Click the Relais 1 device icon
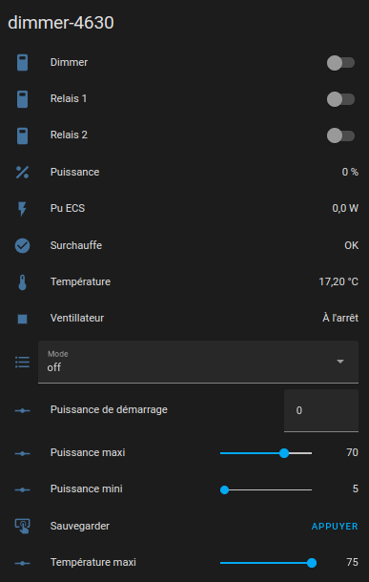Image resolution: width=369 pixels, height=582 pixels. [22, 99]
